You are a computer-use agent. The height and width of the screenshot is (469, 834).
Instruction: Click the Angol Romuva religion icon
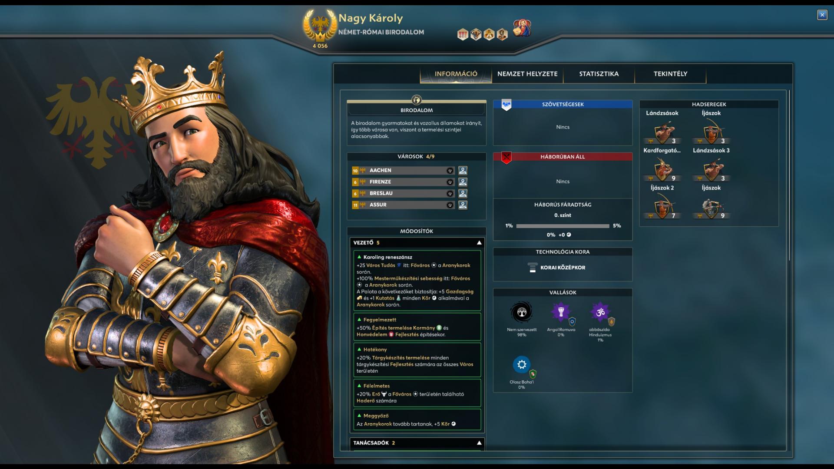click(x=561, y=312)
